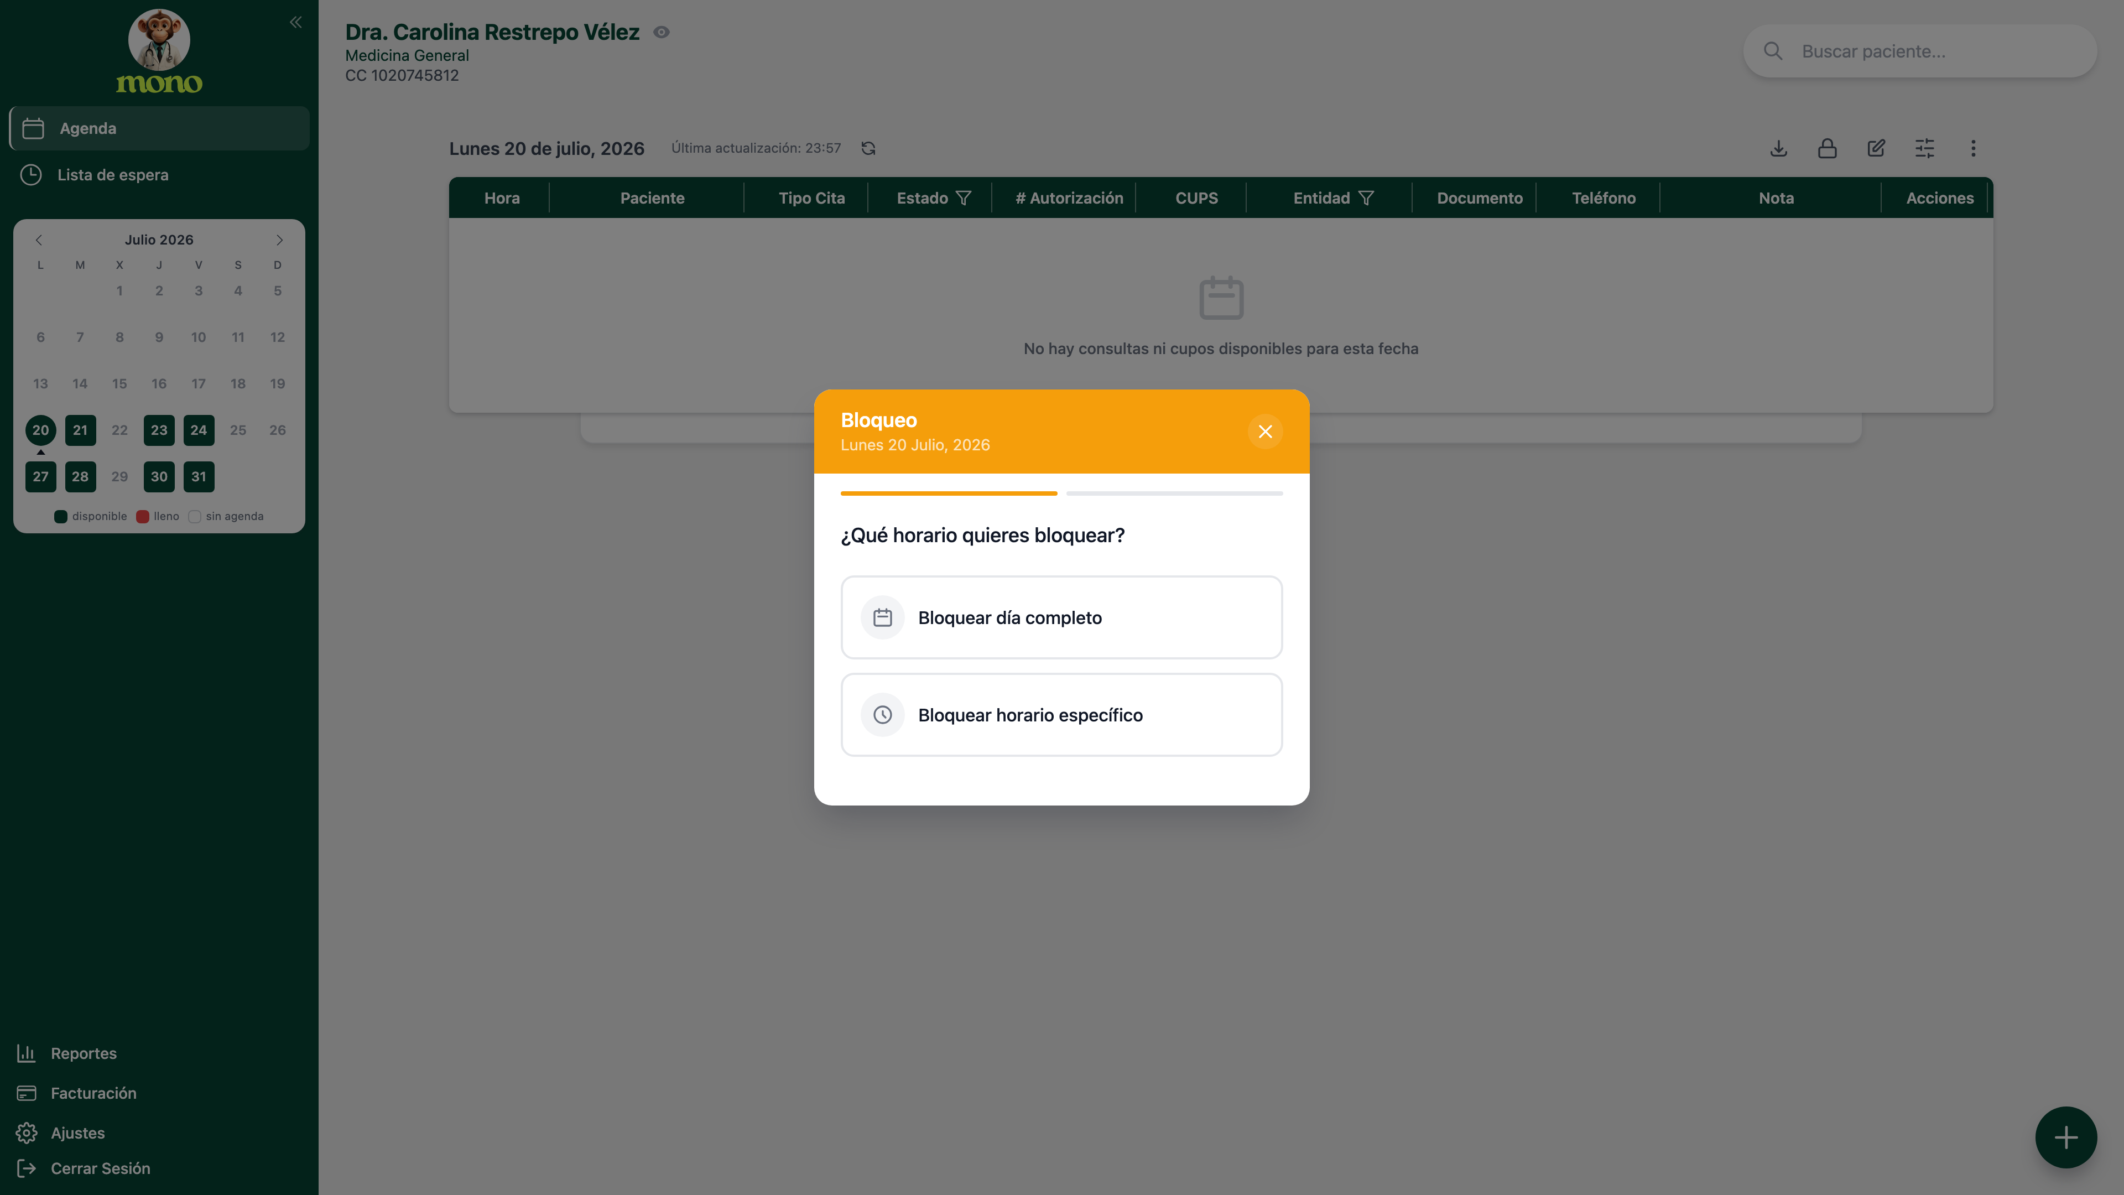
Task: Refresh the agenda update icon
Action: click(x=868, y=148)
